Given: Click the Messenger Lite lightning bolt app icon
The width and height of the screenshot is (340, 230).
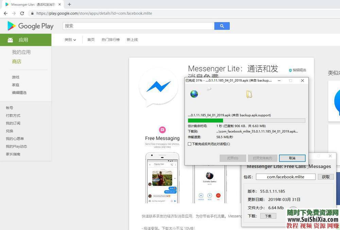Looking at the screenshot, I should tap(158, 86).
